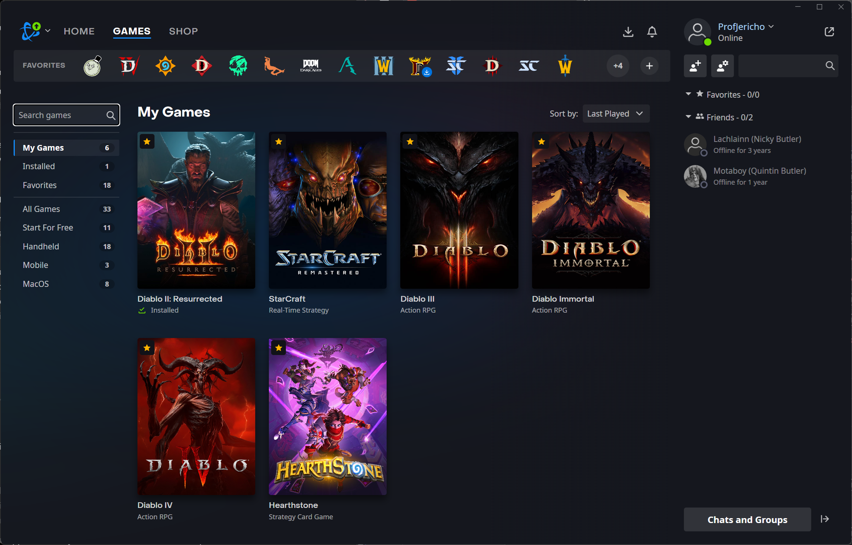The image size is (852, 545).
Task: Add a game to favorites bar
Action: point(649,66)
